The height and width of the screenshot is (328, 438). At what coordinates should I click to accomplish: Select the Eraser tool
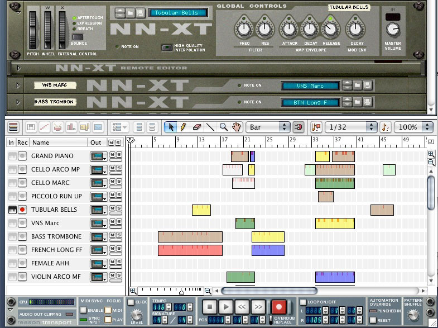196,127
